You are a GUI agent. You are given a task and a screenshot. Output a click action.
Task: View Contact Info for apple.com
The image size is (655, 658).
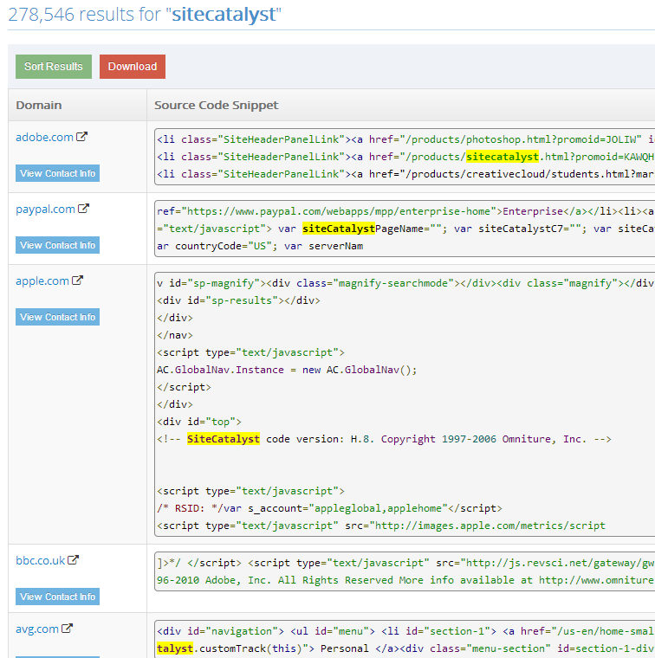pos(57,317)
